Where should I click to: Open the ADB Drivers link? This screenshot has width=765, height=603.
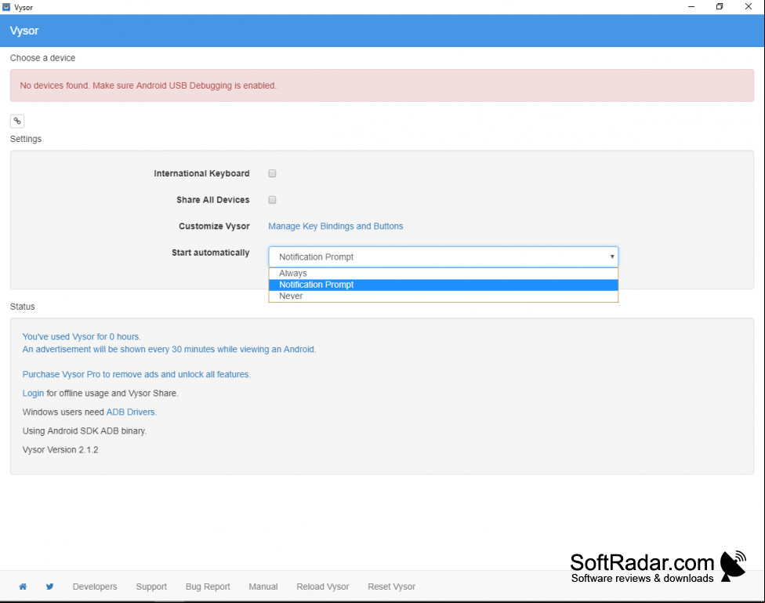pyautogui.click(x=131, y=412)
